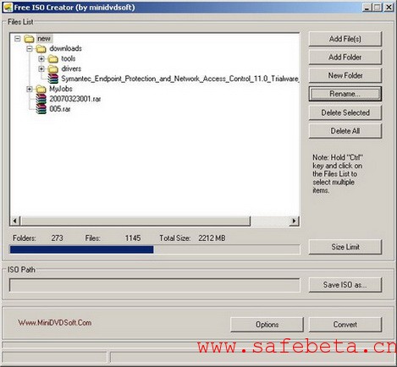Select the drivers tree item
The height and width of the screenshot is (367, 397).
[71, 68]
